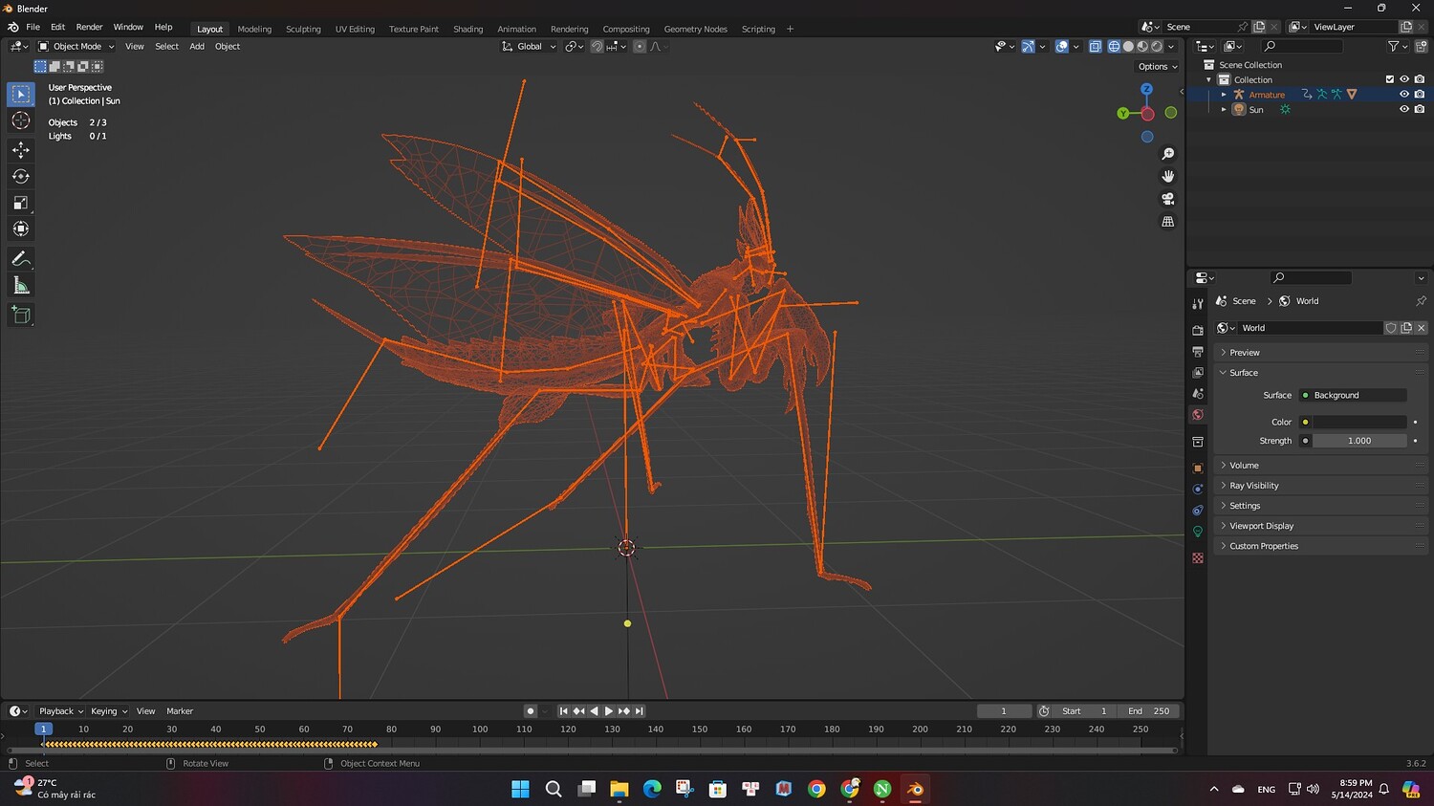
Task: Pick the Measure tool
Action: pyautogui.click(x=21, y=285)
